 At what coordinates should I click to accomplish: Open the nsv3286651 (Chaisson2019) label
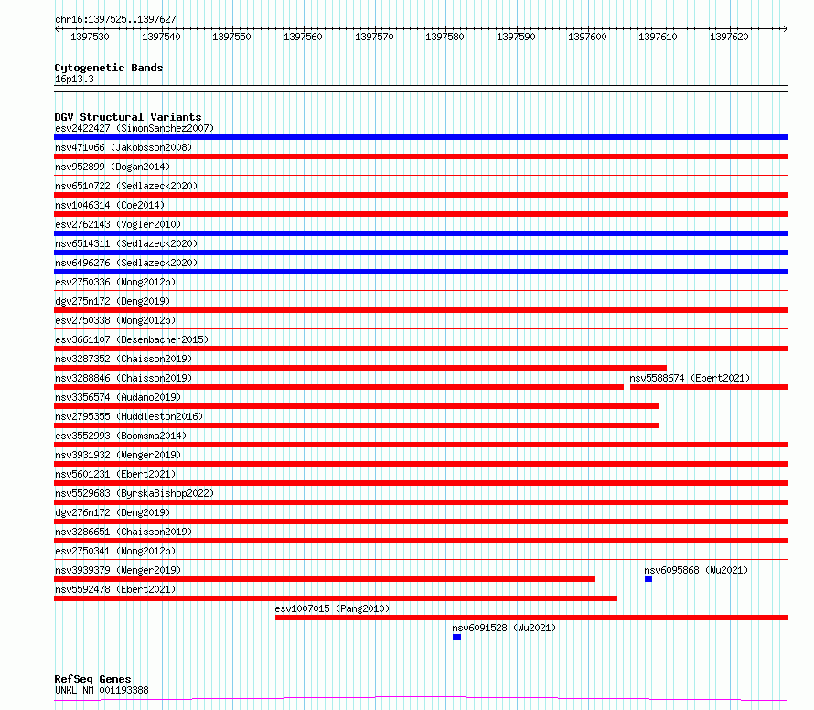[x=123, y=532]
